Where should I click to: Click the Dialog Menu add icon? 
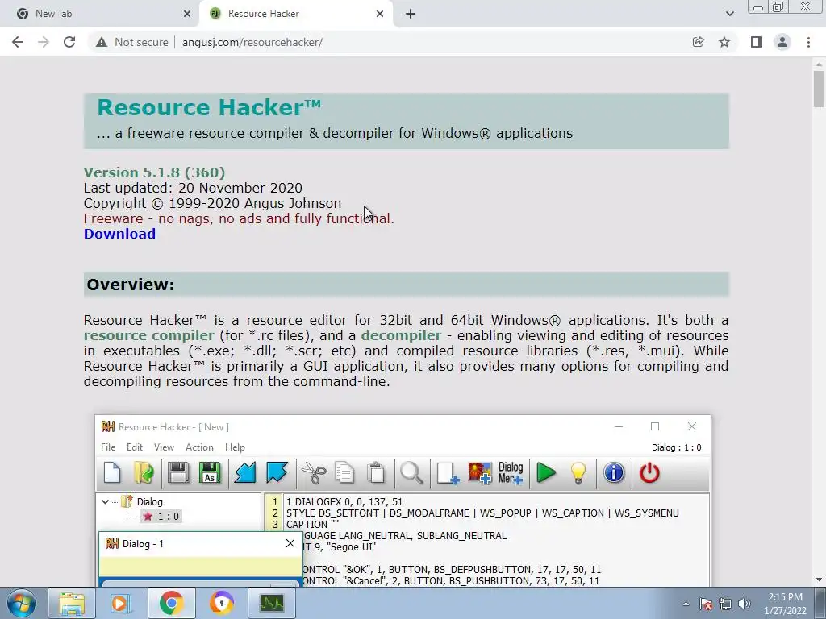coord(511,472)
